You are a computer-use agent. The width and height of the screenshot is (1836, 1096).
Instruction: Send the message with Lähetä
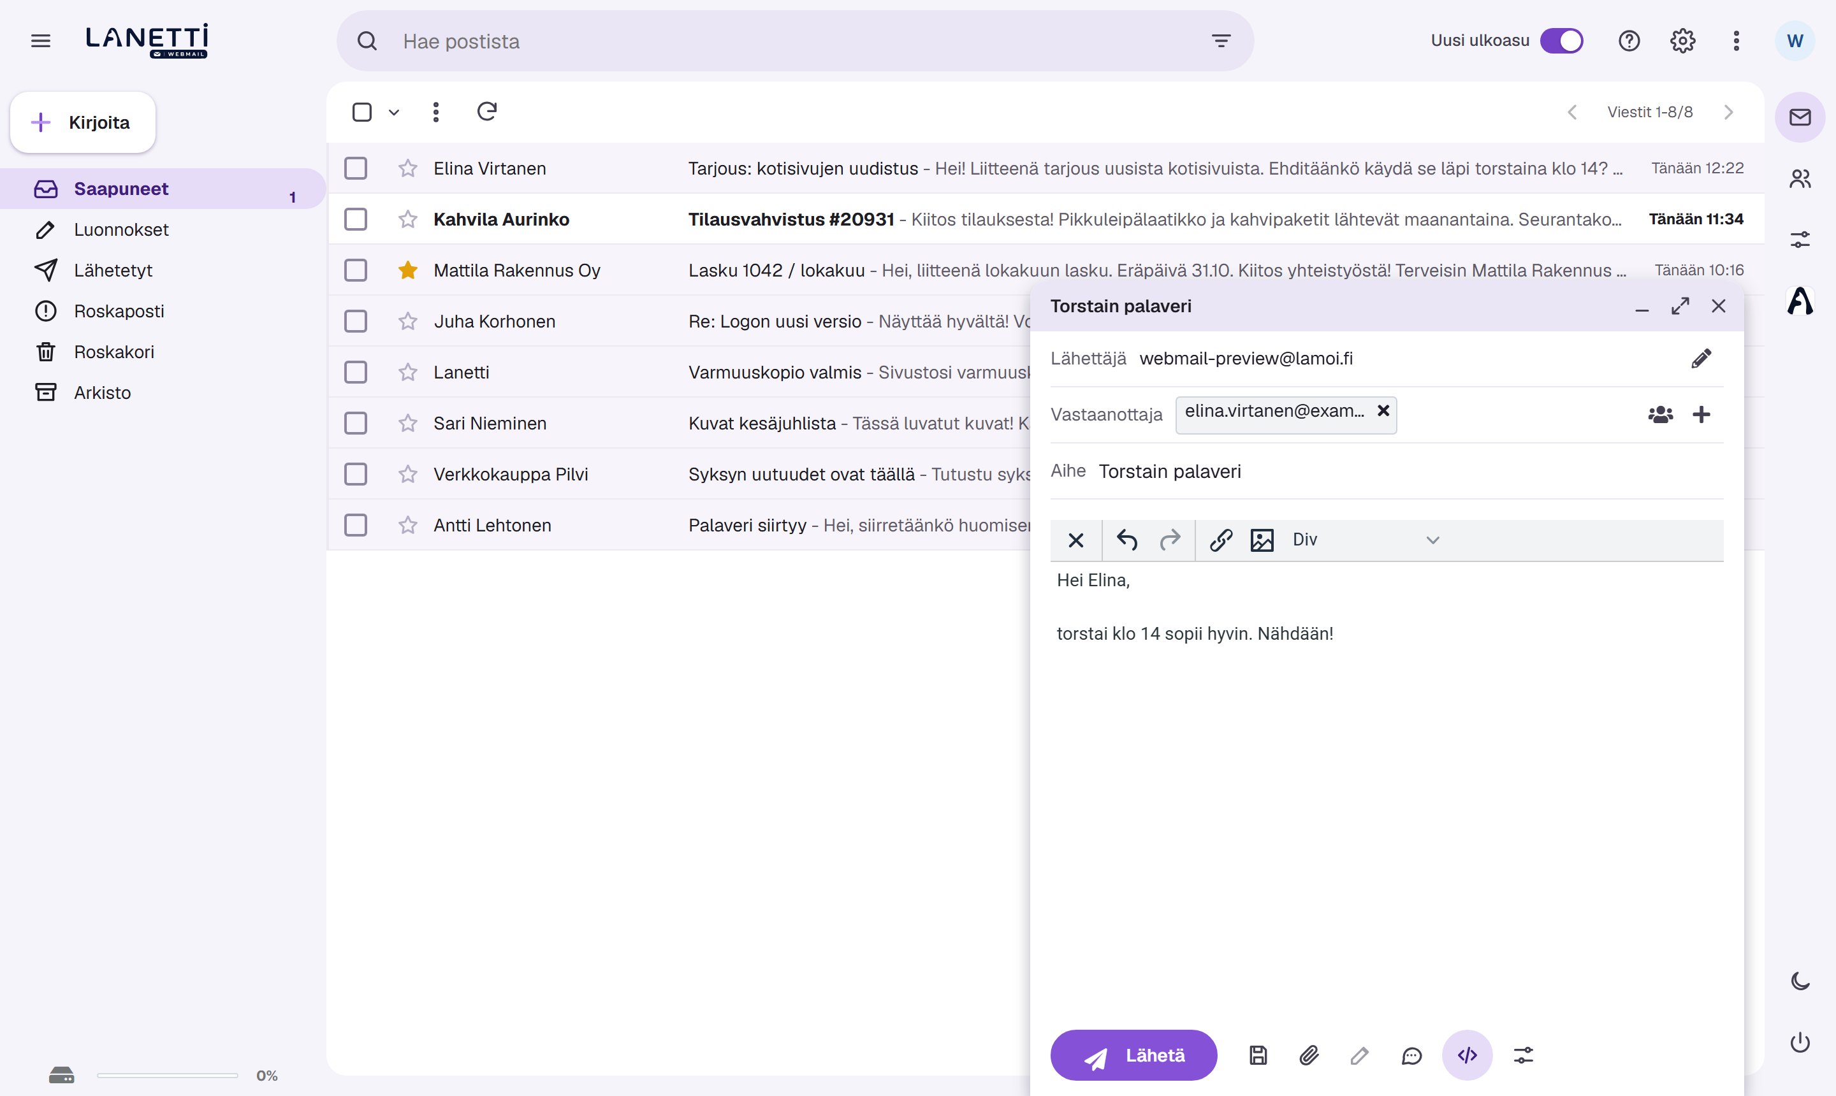click(1133, 1055)
